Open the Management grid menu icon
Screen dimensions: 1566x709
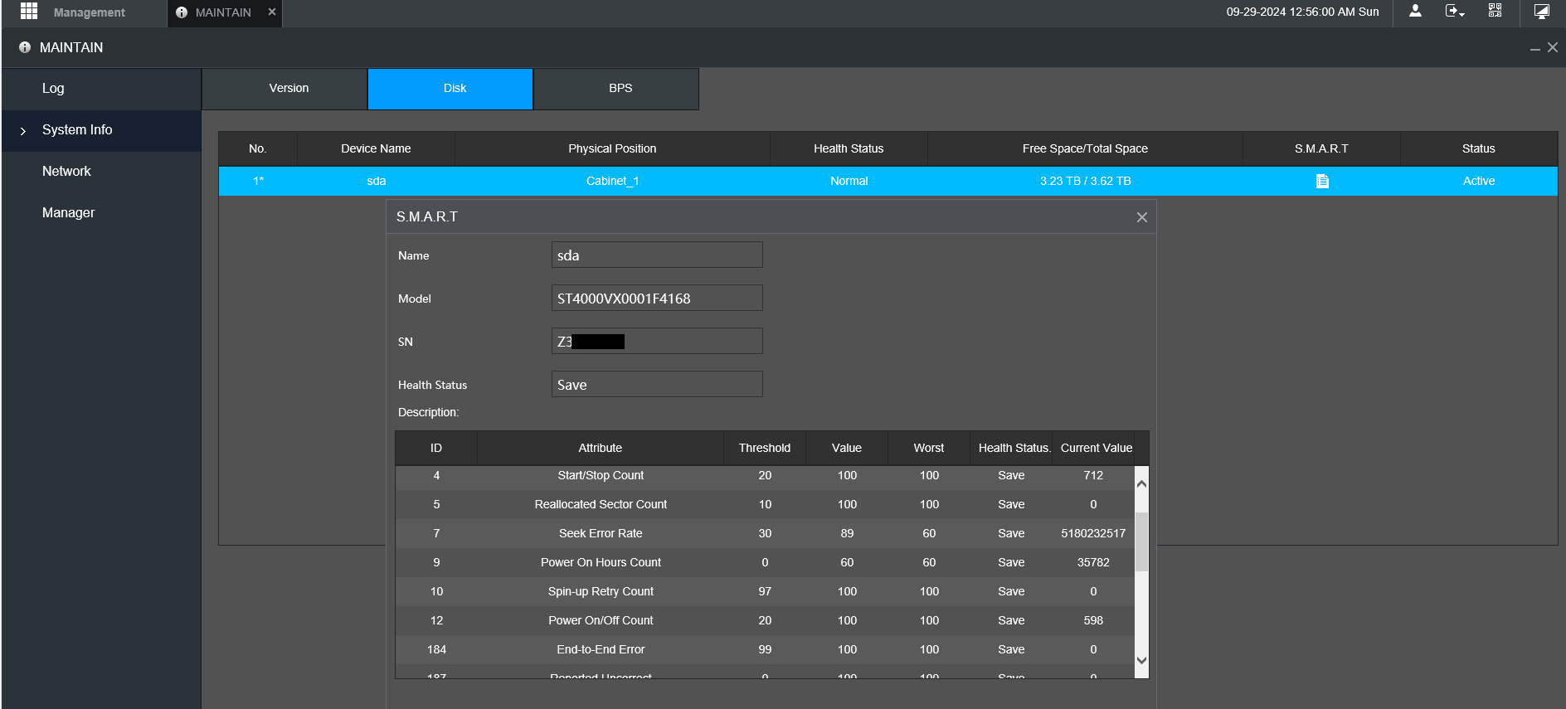(x=29, y=12)
